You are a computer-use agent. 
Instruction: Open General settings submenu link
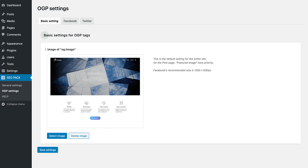[x=12, y=85]
